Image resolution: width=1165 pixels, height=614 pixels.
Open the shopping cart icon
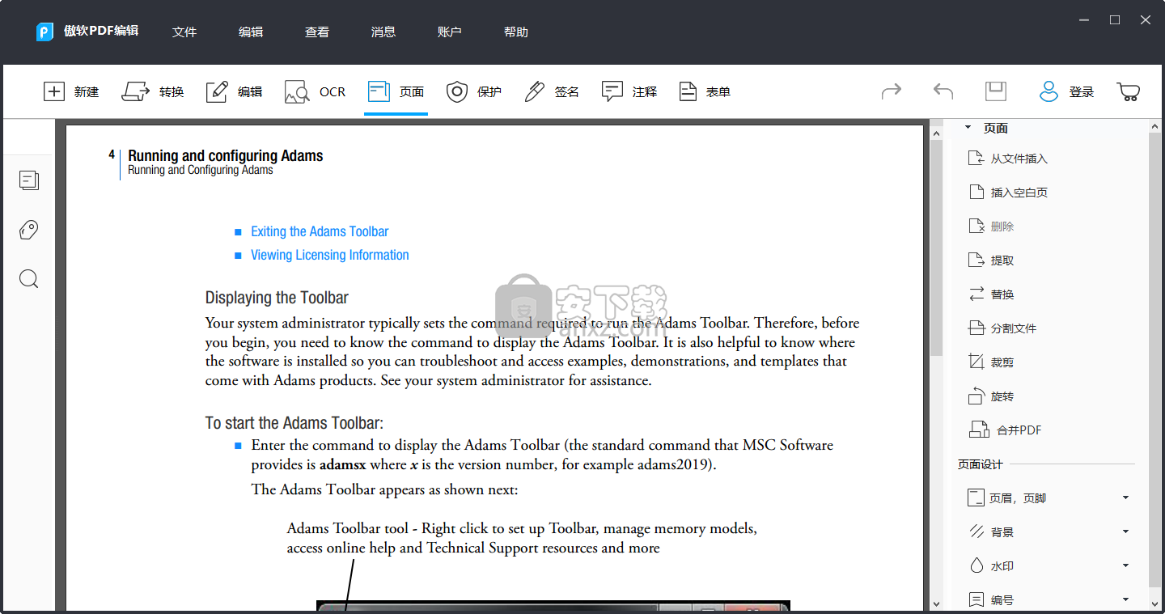(1129, 91)
